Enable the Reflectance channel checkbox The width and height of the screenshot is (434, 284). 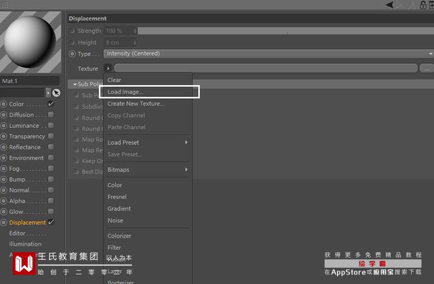coord(51,147)
